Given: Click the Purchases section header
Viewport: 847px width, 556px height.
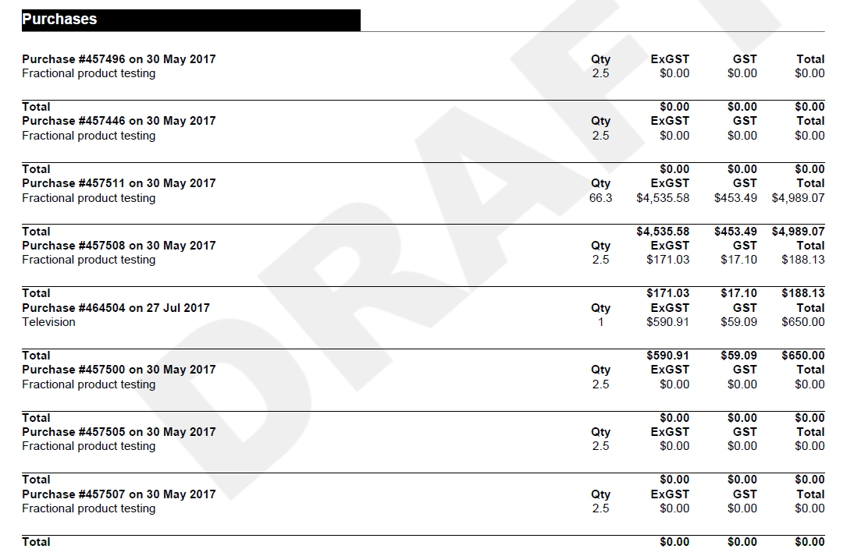Looking at the screenshot, I should click(60, 19).
